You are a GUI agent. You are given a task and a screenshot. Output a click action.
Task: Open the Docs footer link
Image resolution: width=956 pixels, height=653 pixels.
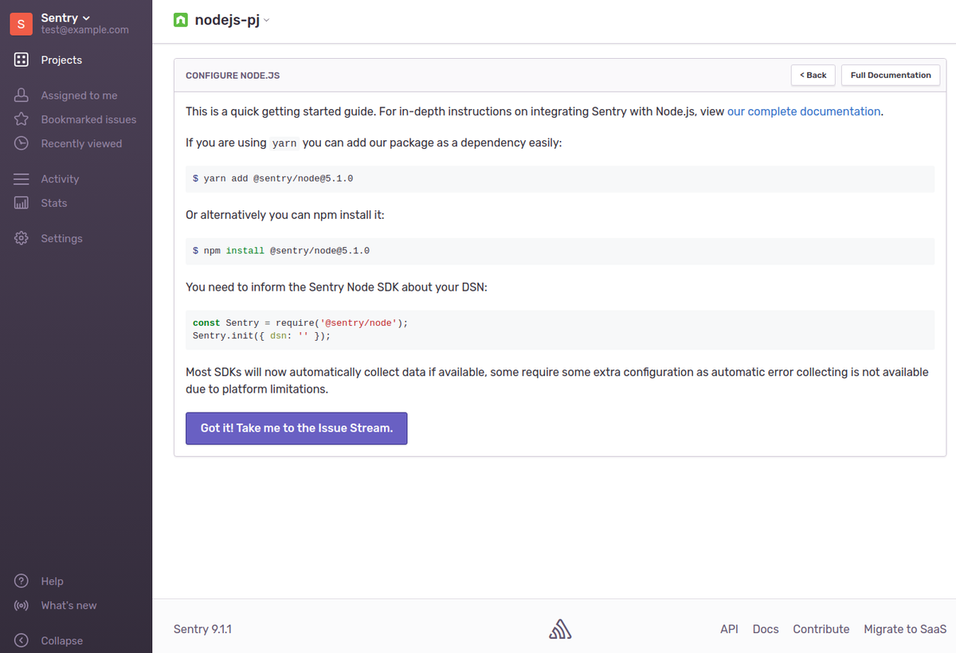point(766,629)
